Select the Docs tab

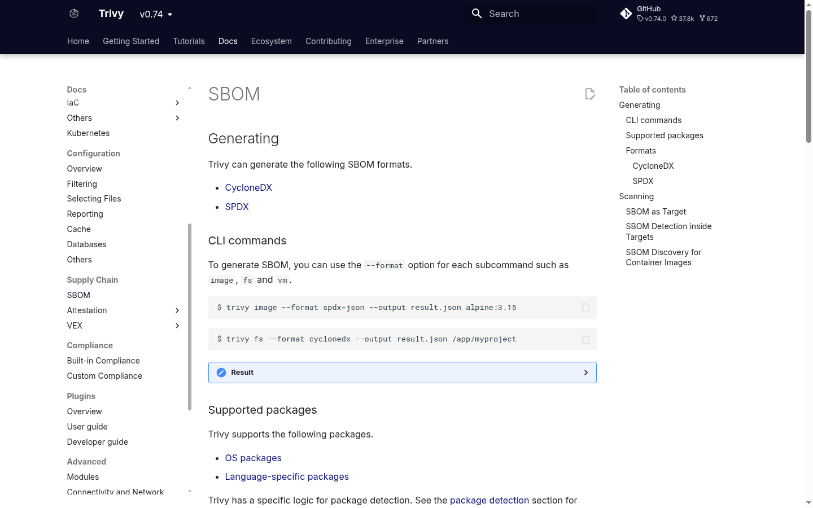pyautogui.click(x=228, y=41)
